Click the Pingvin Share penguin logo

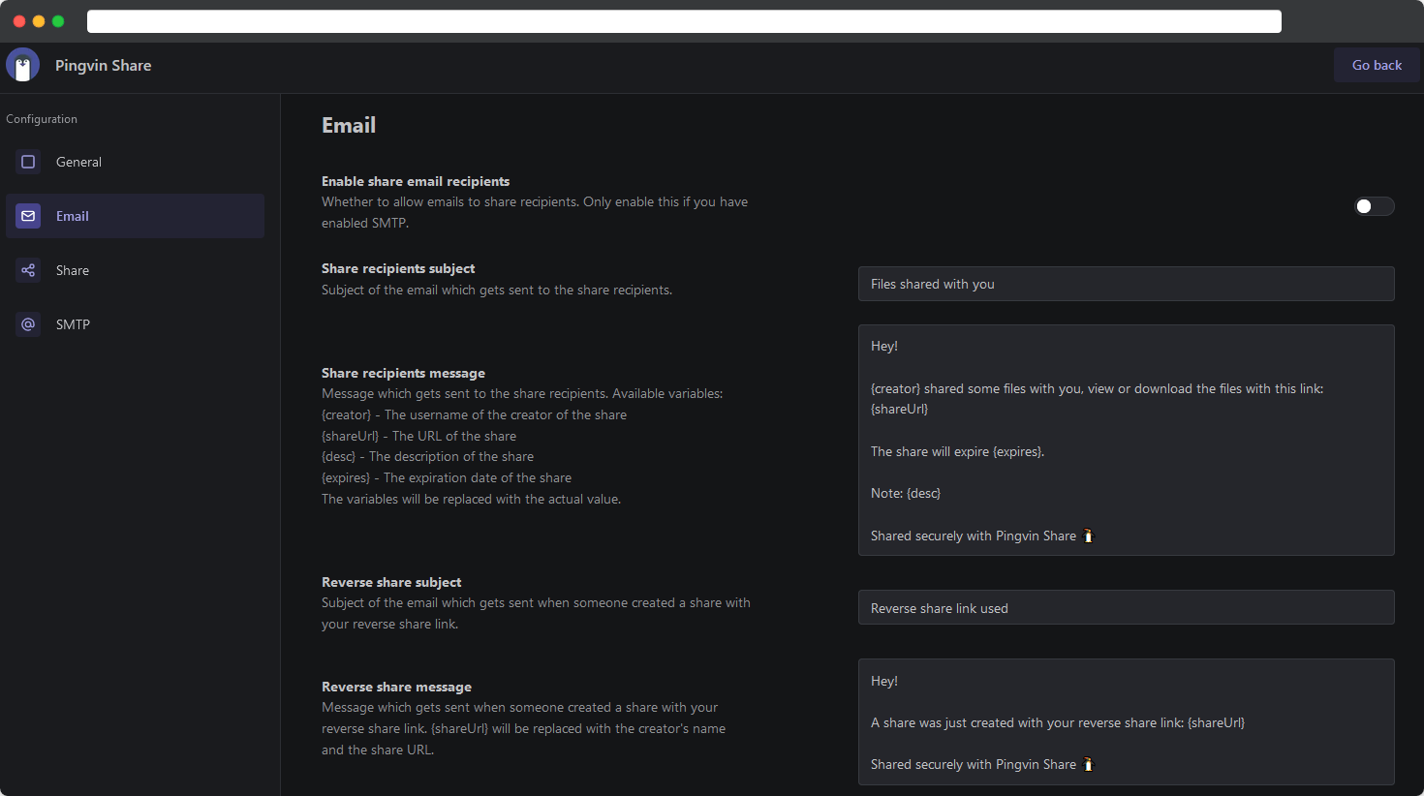(x=22, y=65)
